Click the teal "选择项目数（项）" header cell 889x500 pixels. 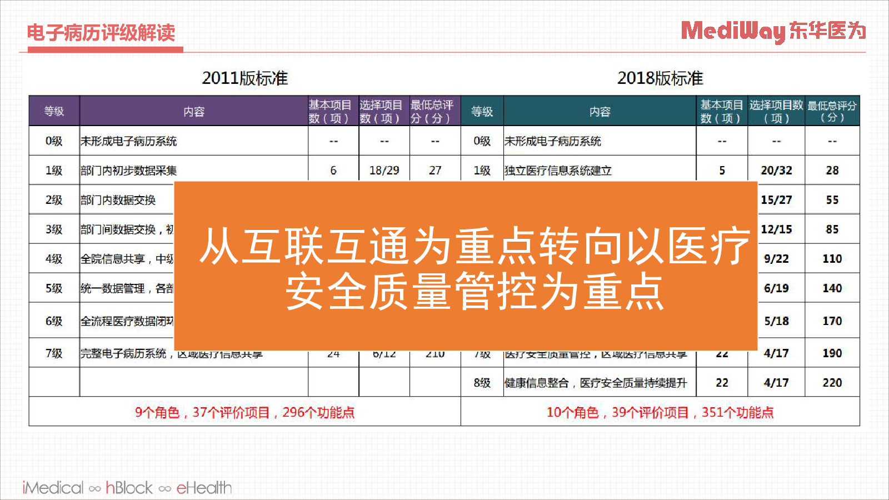[776, 111]
